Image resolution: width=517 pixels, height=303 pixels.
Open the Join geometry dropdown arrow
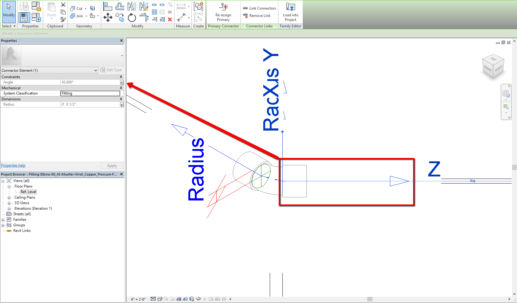point(86,16)
